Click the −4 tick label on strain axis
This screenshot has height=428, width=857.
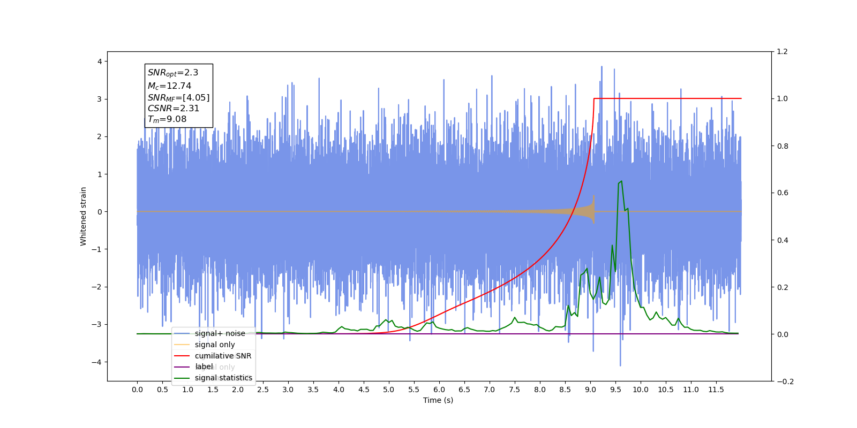pyautogui.click(x=96, y=362)
